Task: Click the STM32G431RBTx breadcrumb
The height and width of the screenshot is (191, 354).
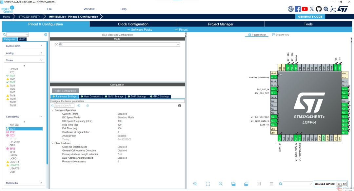Action: click(x=29, y=17)
